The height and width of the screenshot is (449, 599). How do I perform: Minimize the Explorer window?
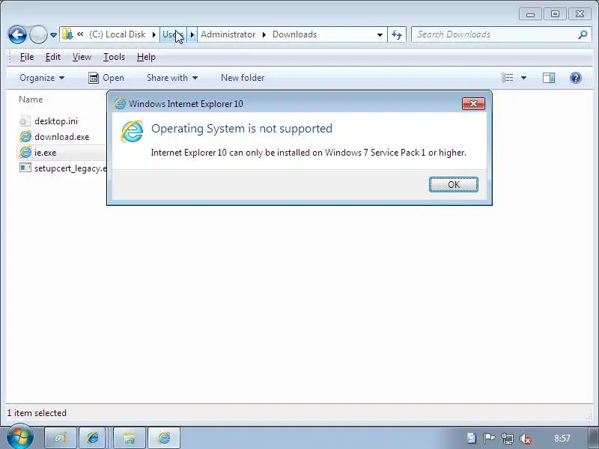point(530,14)
